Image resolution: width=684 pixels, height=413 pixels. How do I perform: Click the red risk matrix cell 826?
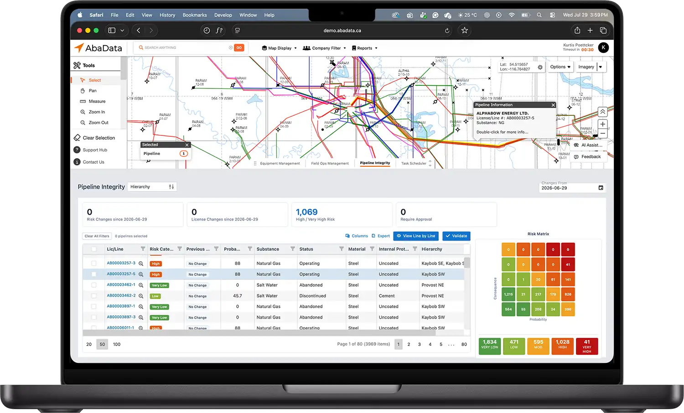(568, 294)
